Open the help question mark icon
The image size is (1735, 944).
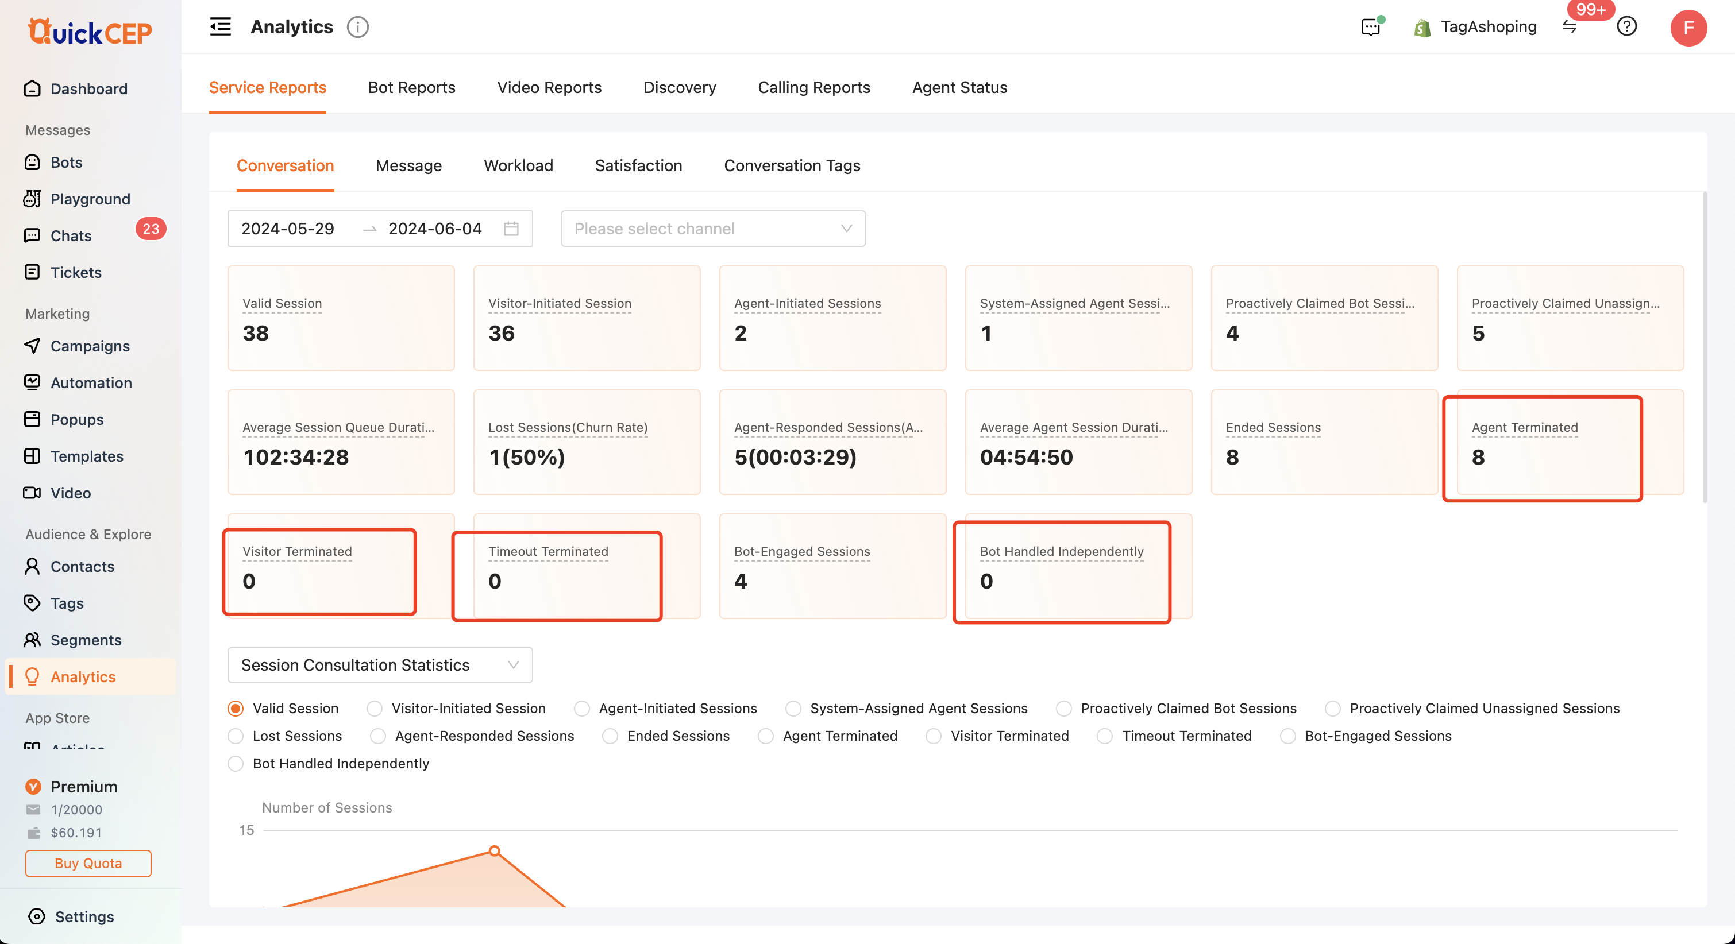[1626, 27]
